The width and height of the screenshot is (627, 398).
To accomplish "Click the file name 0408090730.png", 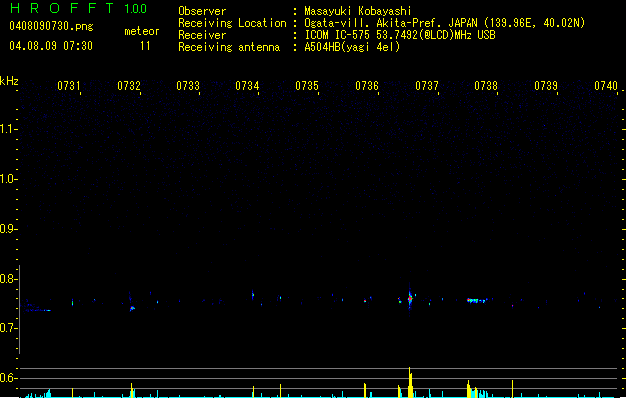I will [x=51, y=27].
